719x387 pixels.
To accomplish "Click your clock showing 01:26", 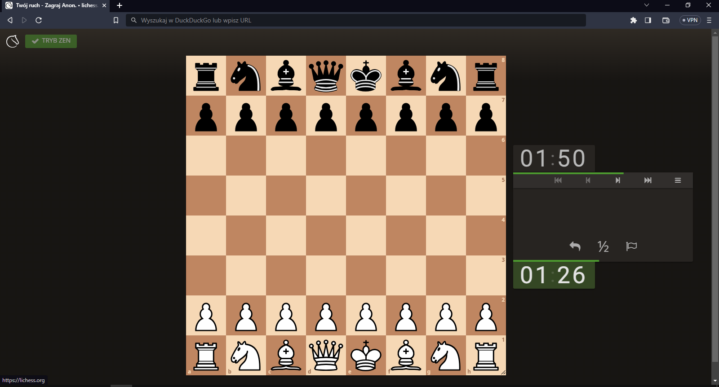I will click(x=554, y=275).
